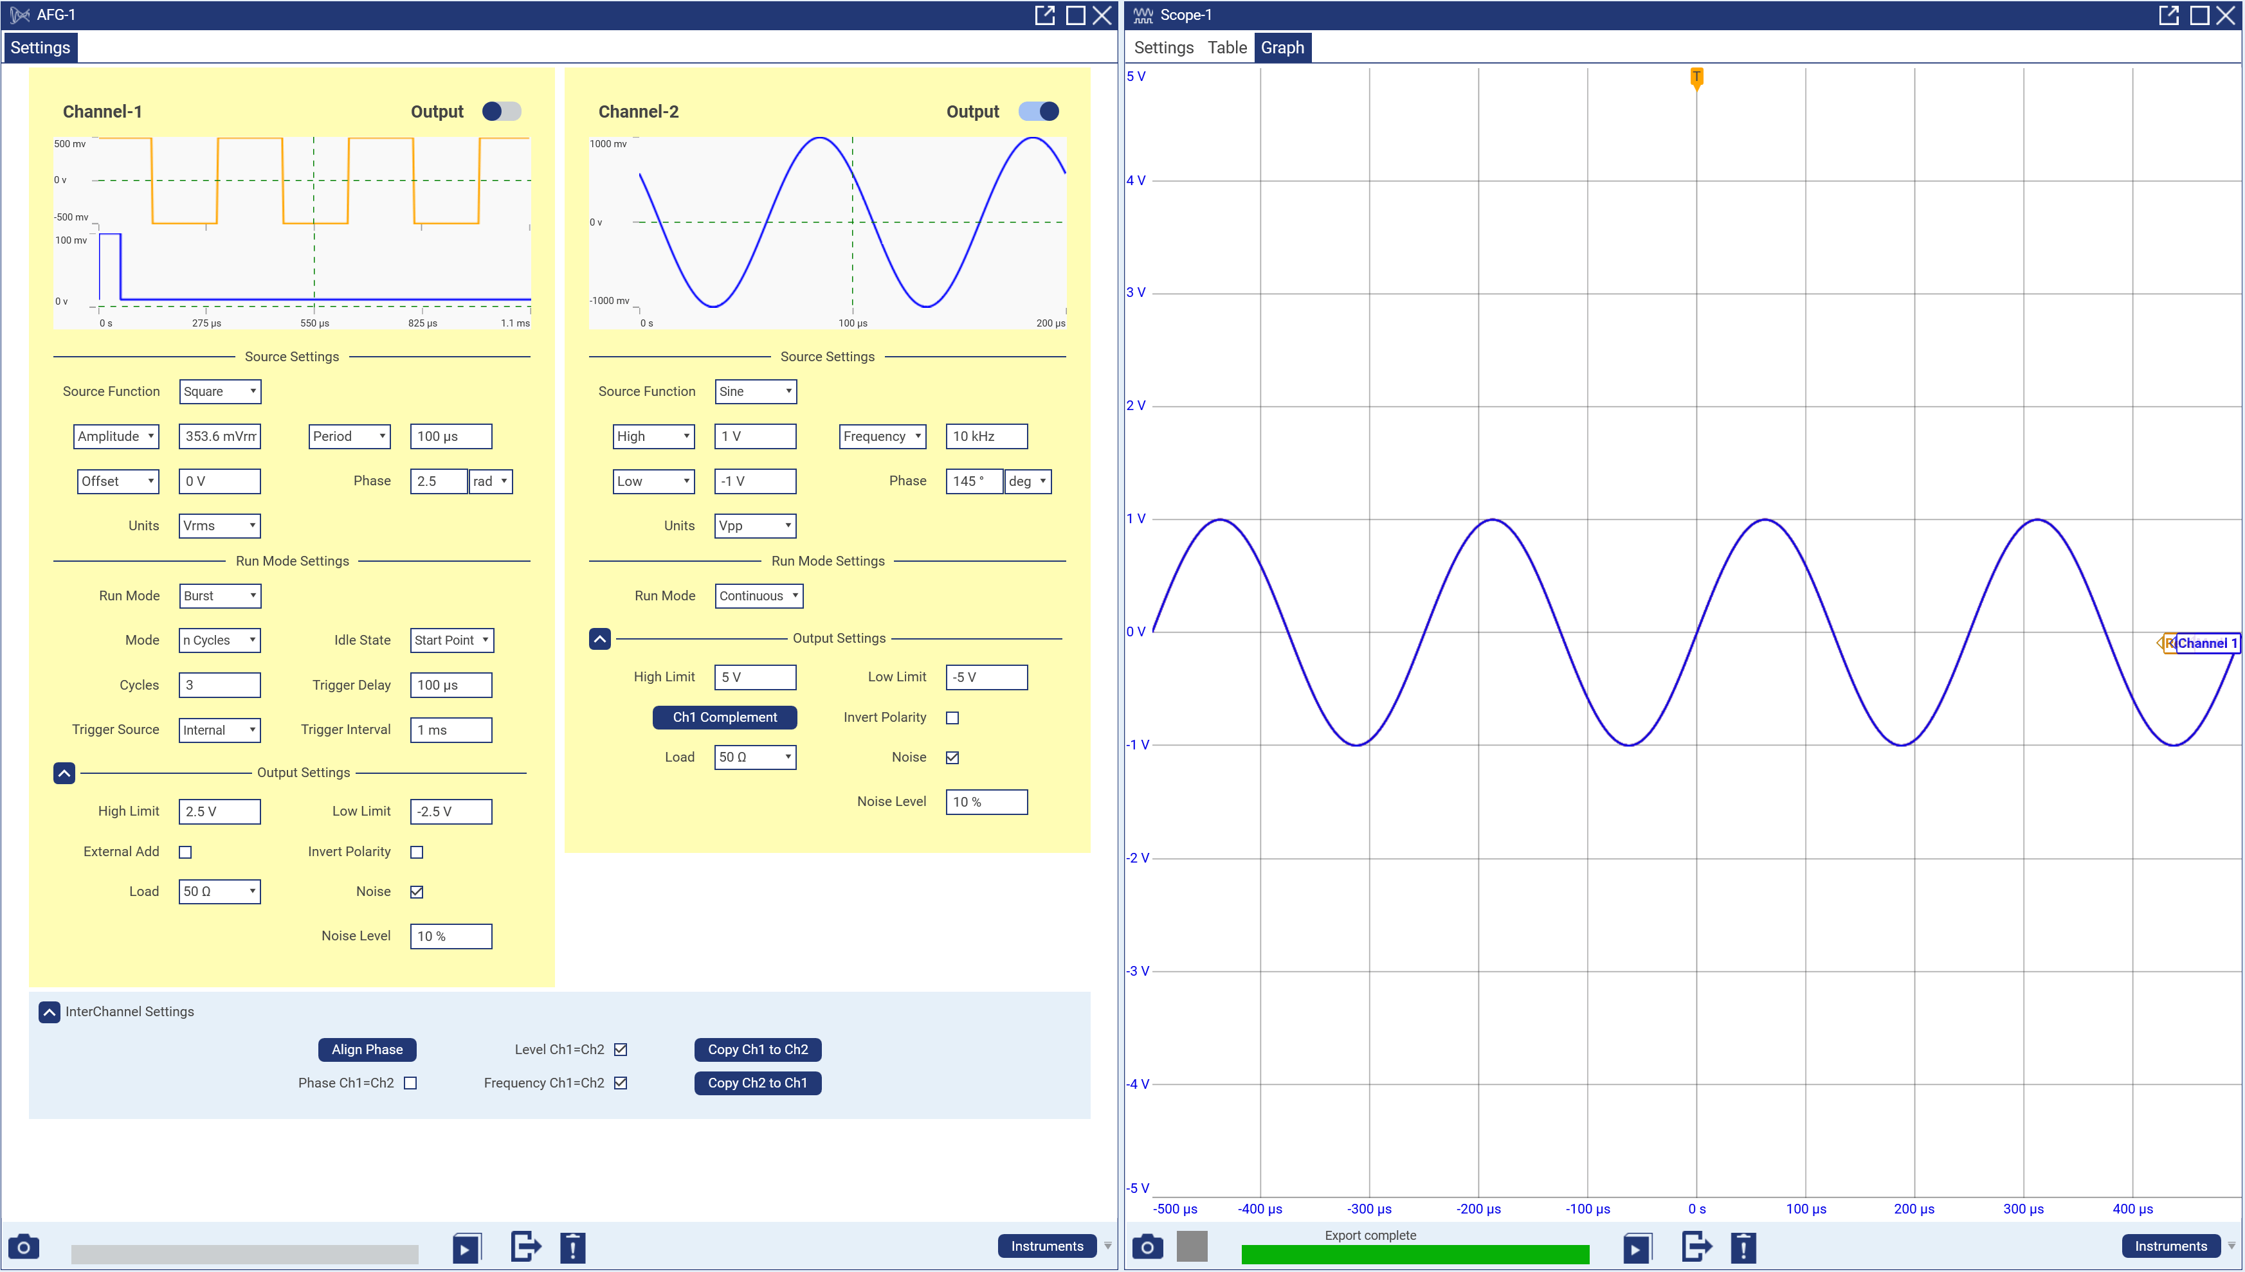The width and height of the screenshot is (2245, 1272).
Task: Open Channel-2 Load 50 Ω dropdown
Action: pos(755,757)
